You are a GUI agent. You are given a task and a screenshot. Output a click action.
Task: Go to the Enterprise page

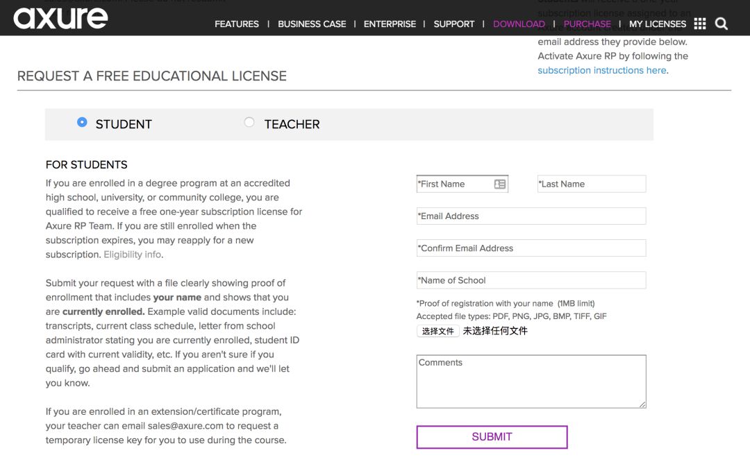[390, 24]
